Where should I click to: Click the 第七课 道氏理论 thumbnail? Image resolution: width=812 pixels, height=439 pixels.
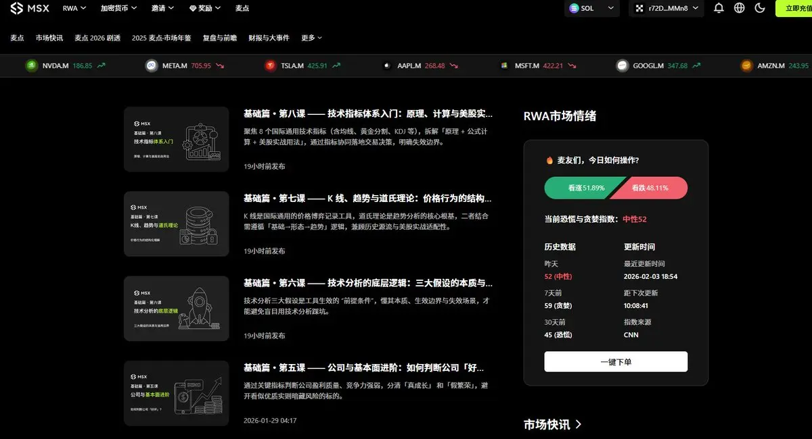pyautogui.click(x=176, y=224)
